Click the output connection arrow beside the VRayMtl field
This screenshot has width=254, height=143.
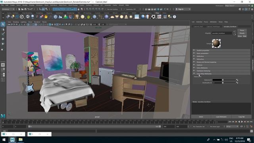click(x=235, y=35)
